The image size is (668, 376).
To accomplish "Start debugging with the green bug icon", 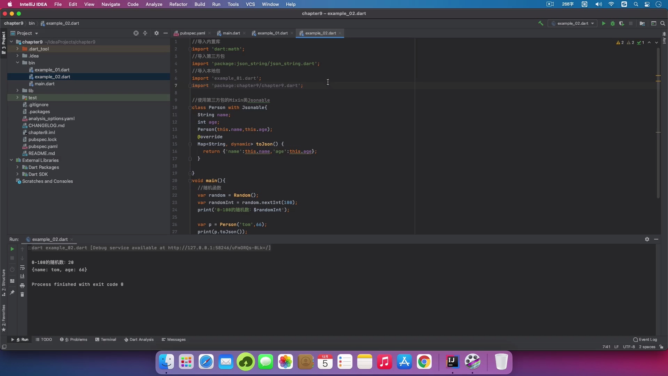I will pyautogui.click(x=613, y=23).
